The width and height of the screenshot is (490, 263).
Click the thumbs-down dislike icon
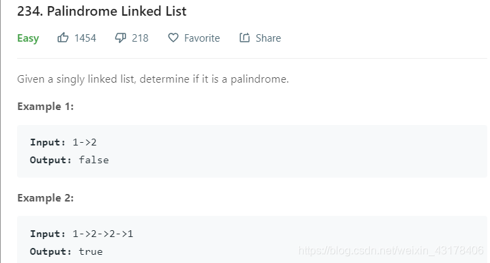point(121,38)
